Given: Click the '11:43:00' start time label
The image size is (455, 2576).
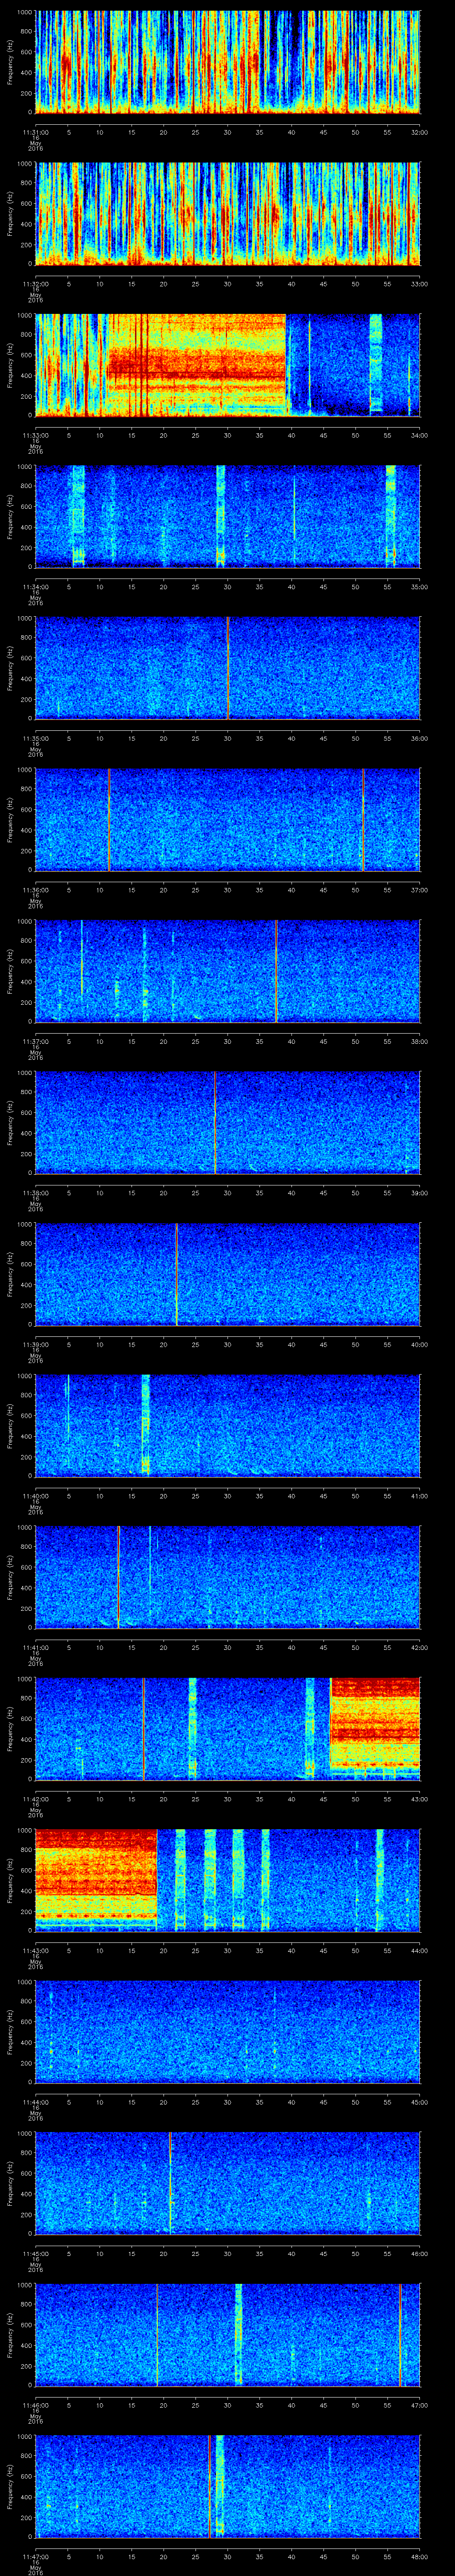Looking at the screenshot, I should point(35,1951).
